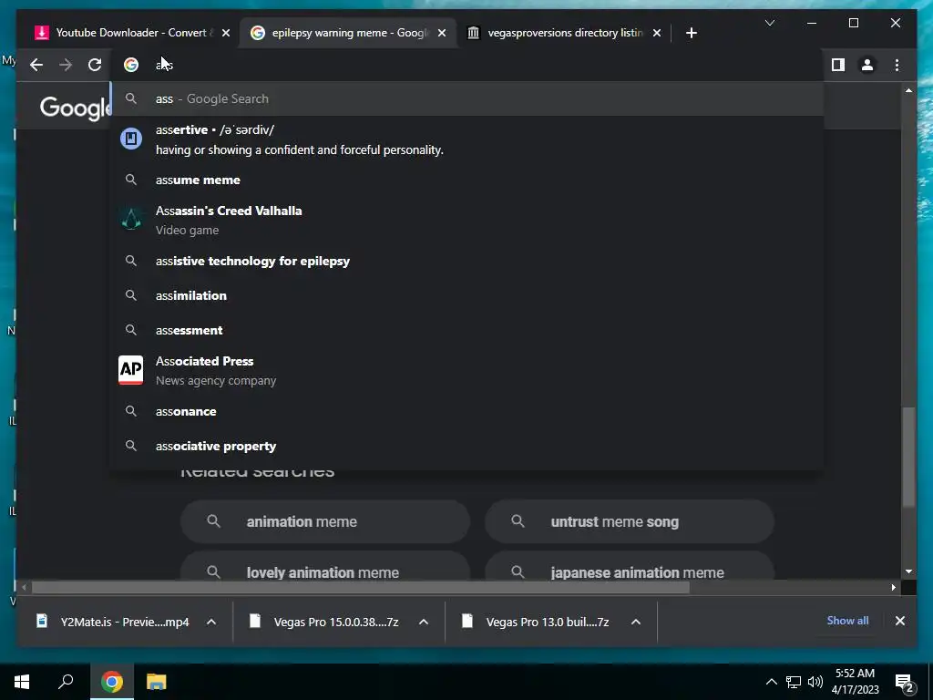
Task: Click vertical scrollbar up arrow
Action: click(908, 91)
